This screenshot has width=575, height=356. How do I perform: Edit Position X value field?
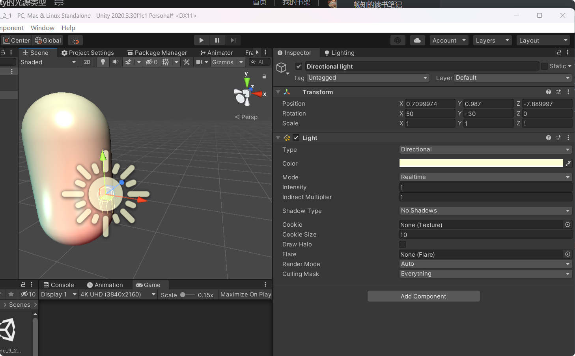pyautogui.click(x=430, y=104)
